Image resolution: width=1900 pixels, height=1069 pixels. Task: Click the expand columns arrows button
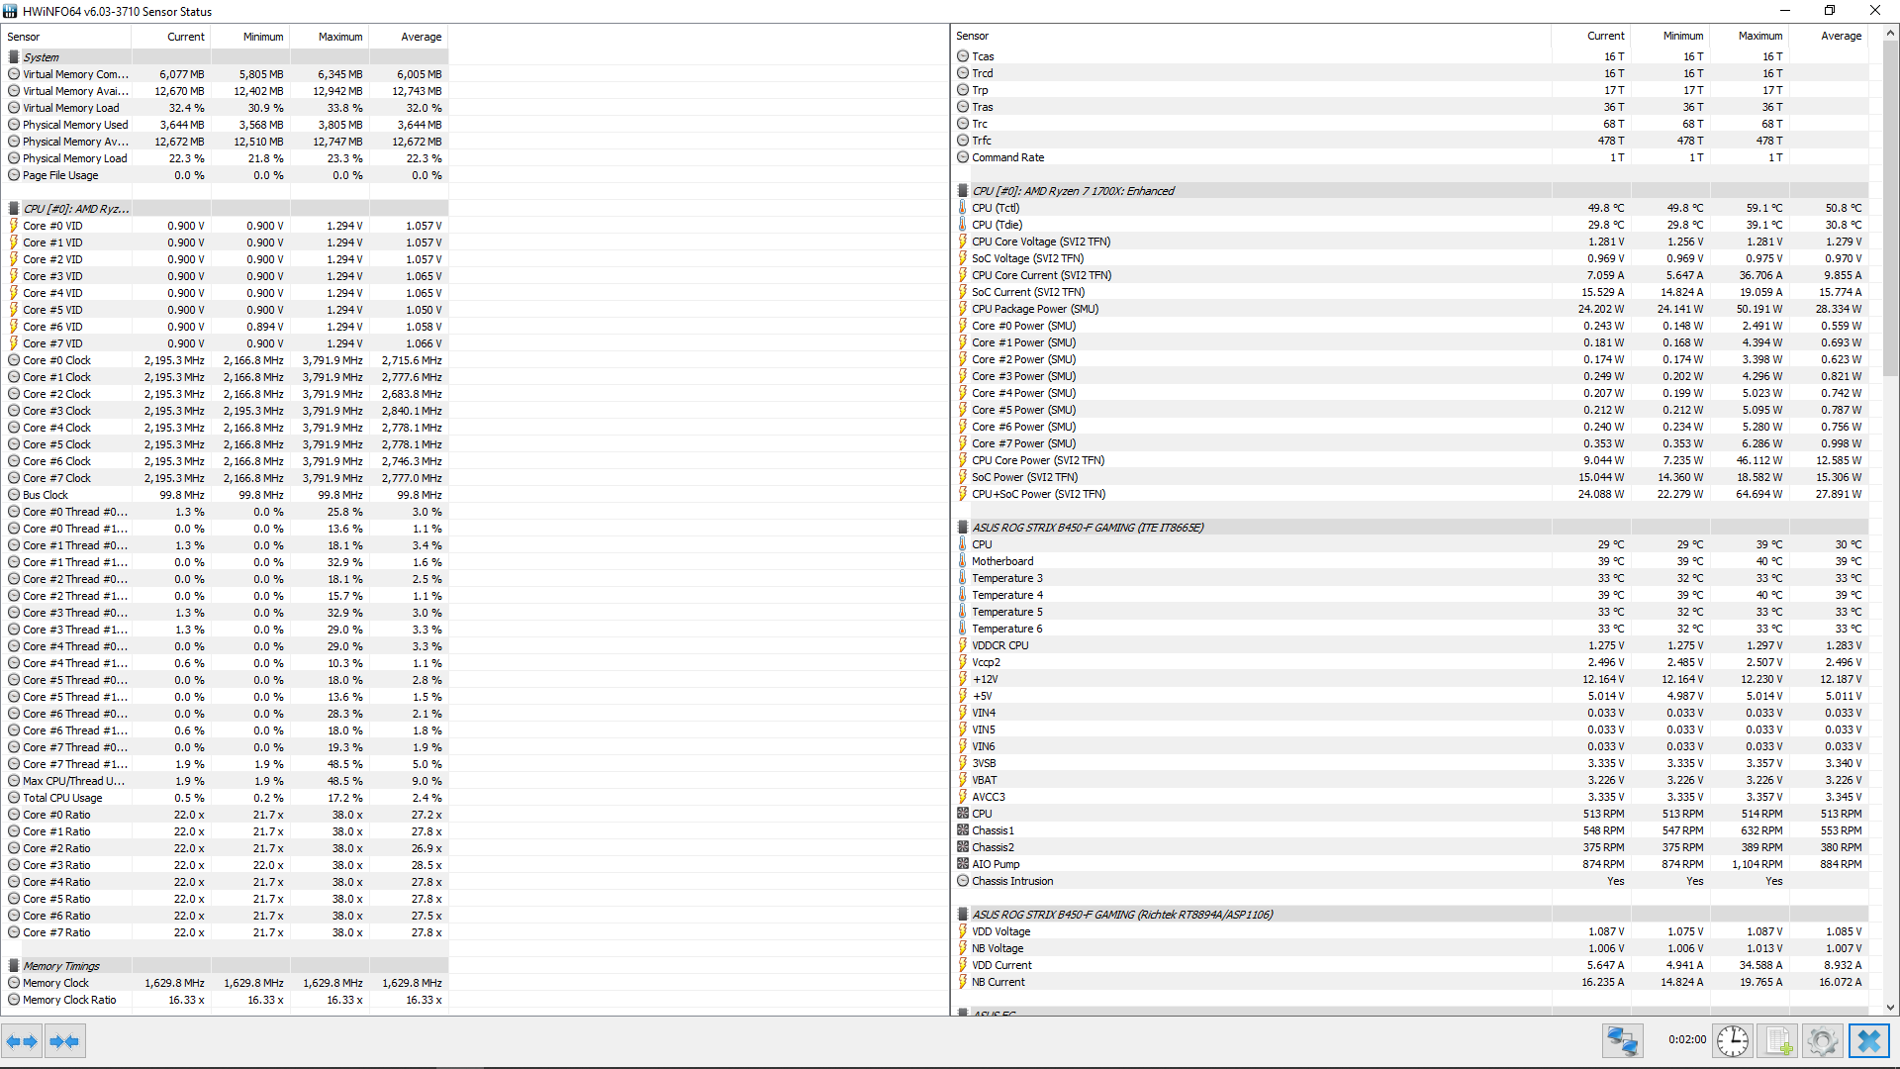click(22, 1041)
